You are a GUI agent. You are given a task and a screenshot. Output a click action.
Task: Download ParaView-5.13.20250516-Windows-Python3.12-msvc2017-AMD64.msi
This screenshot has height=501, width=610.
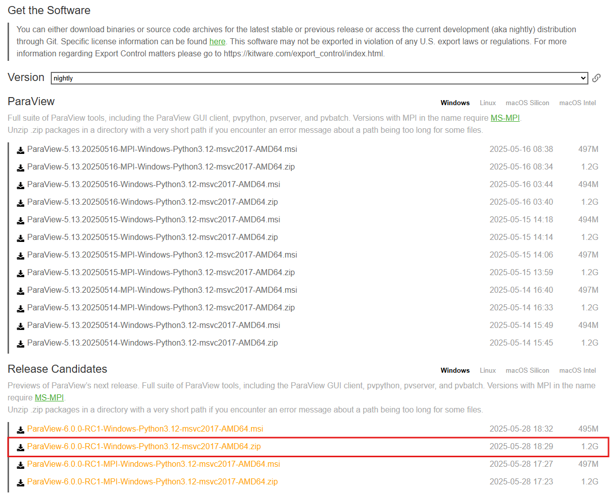pyautogui.click(x=153, y=184)
